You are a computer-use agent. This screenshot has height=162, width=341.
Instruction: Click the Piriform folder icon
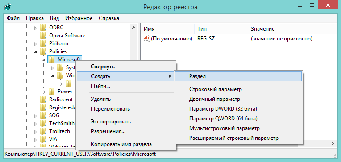click(43, 43)
